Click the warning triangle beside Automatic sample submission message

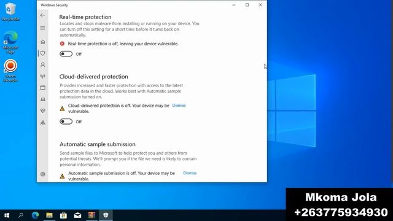(62, 176)
